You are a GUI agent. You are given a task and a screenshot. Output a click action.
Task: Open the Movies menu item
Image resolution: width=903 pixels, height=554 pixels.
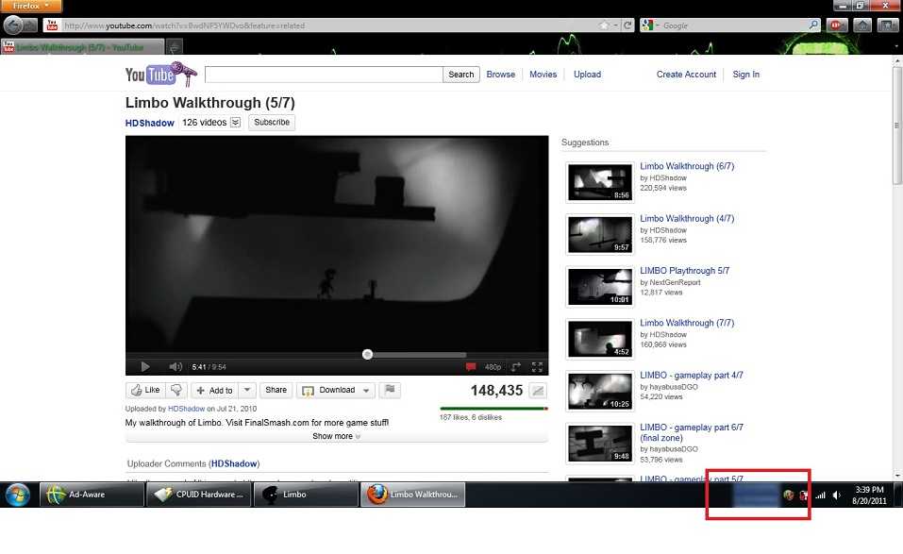543,75
